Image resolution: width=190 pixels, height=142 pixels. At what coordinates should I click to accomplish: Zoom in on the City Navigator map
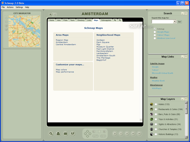click(x=6, y=25)
